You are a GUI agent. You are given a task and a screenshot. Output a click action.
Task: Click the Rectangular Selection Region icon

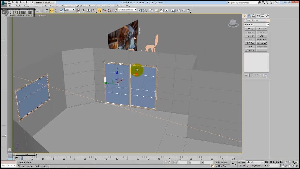41,11
